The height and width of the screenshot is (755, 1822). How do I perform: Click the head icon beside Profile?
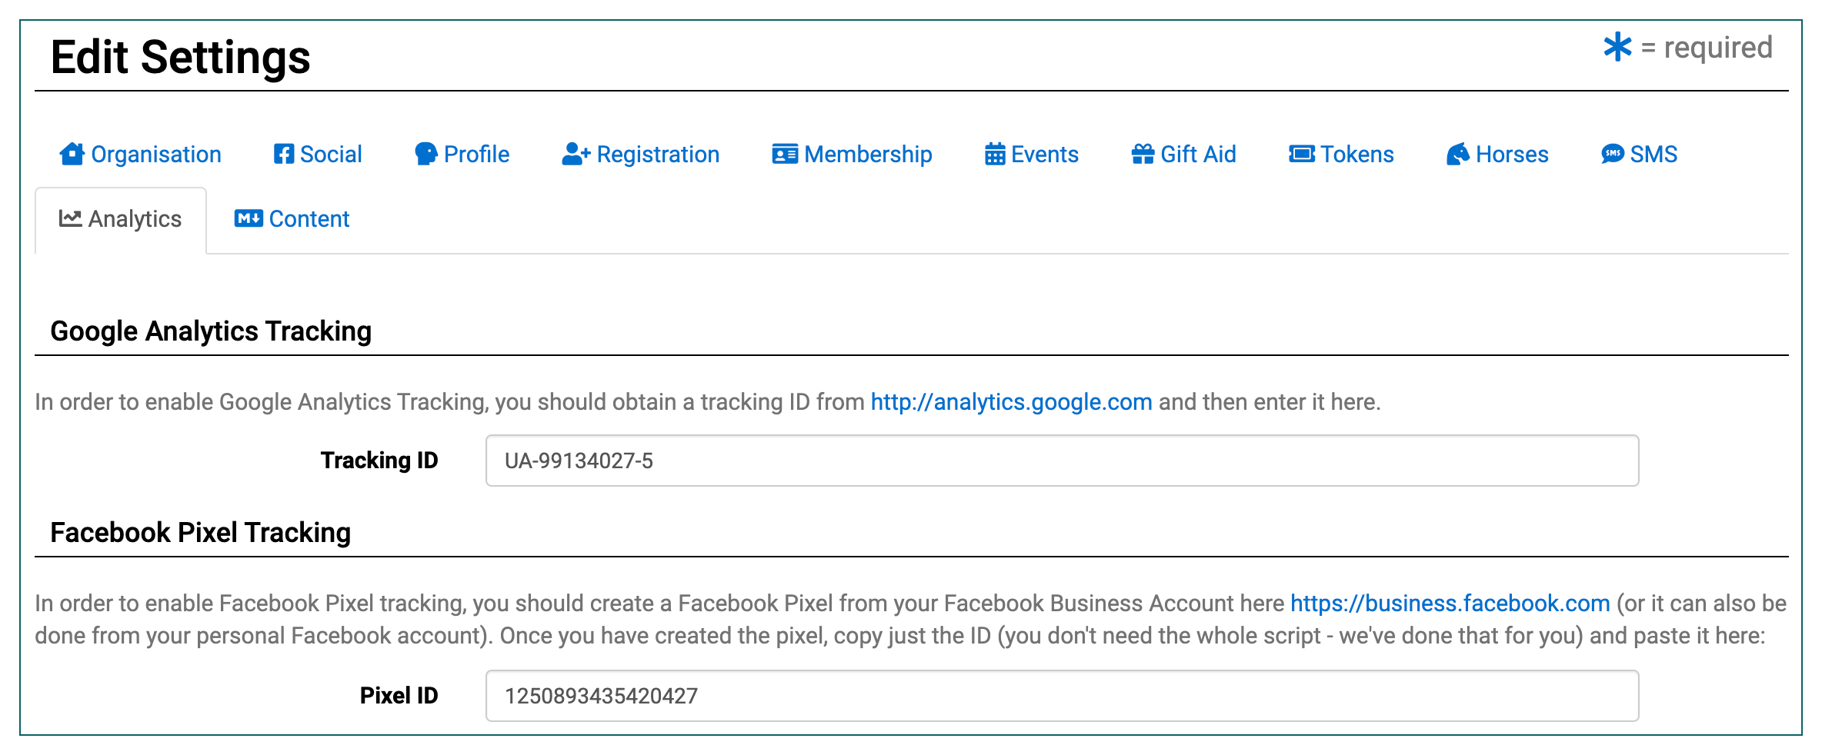click(426, 154)
